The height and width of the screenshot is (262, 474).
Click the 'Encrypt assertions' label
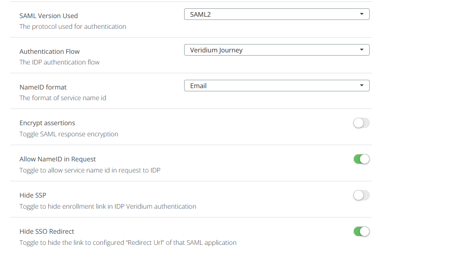coord(47,123)
